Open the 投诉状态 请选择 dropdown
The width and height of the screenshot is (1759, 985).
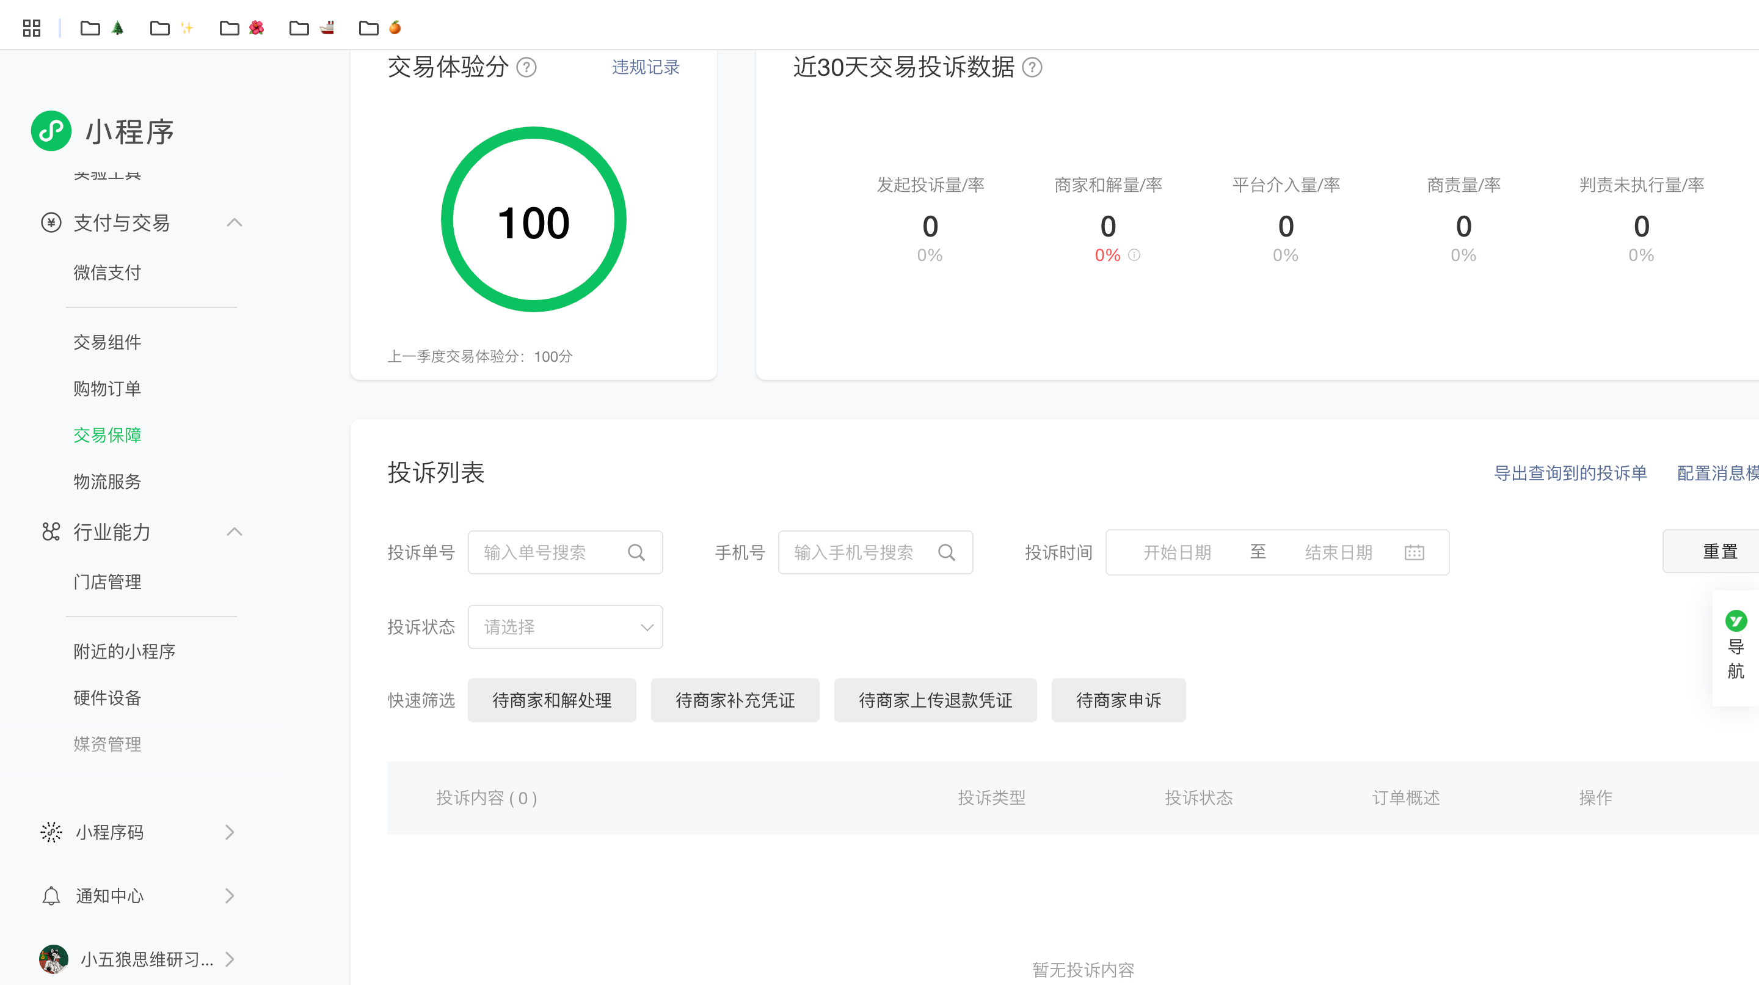(x=565, y=627)
